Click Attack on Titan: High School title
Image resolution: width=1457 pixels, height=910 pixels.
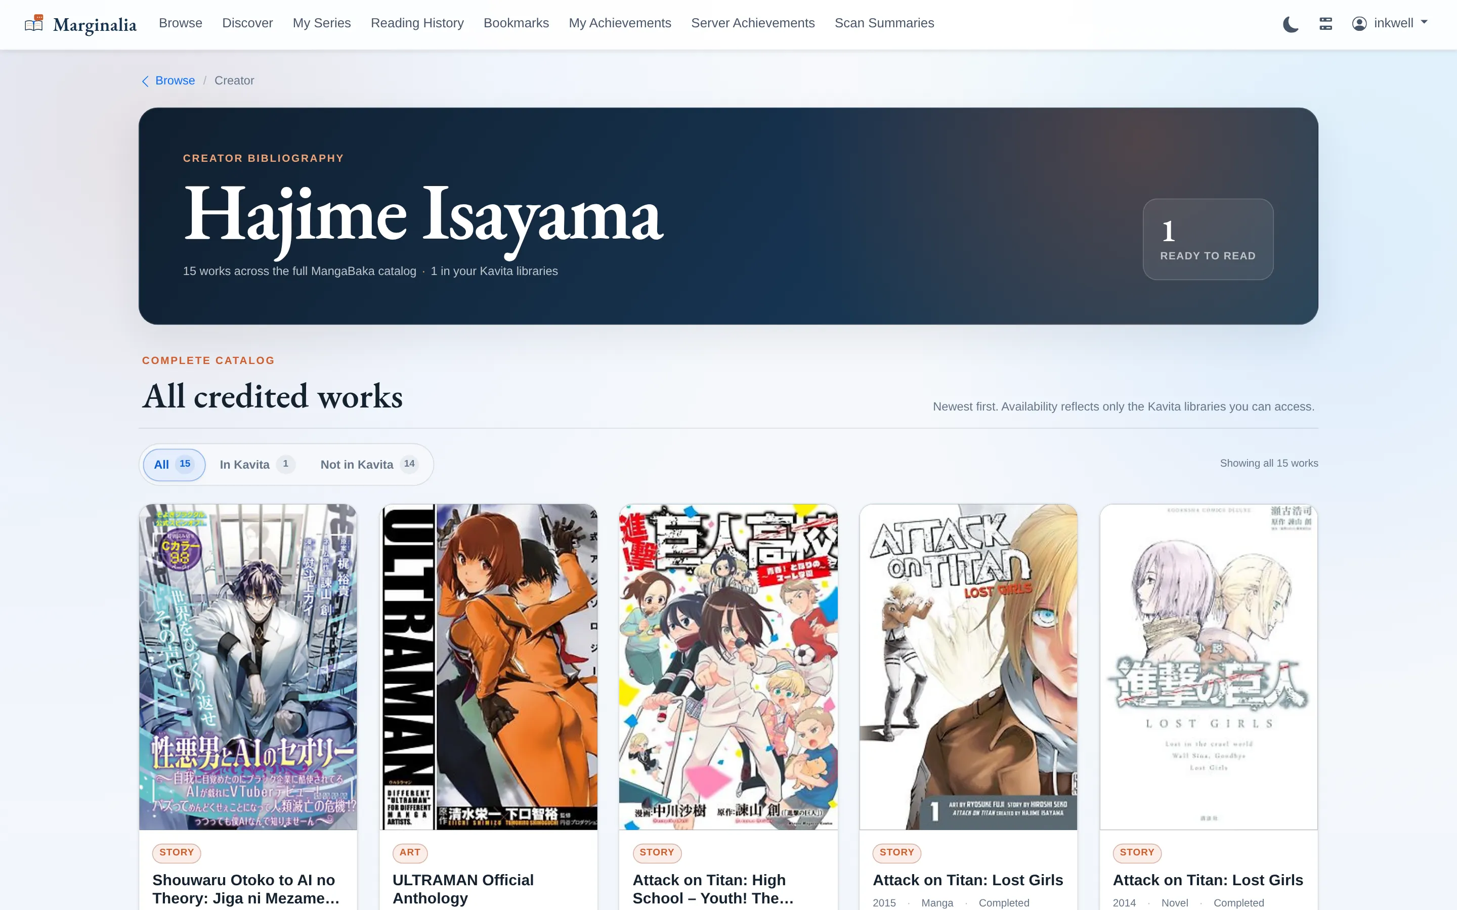pyautogui.click(x=713, y=889)
